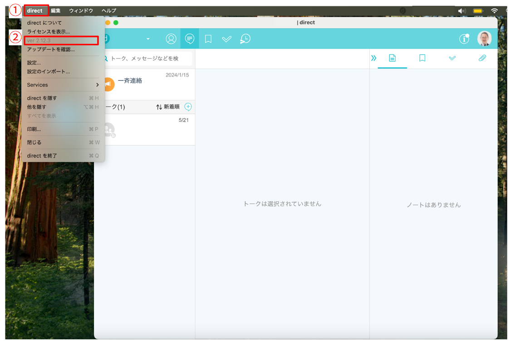This screenshot has height=342, width=510.
Task: Click the ヘルプ menu in the menu bar
Action: coord(109,11)
